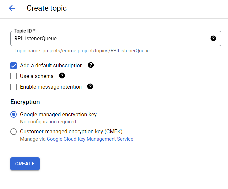
Task: Show help for Enable message retention
Action: coord(90,87)
